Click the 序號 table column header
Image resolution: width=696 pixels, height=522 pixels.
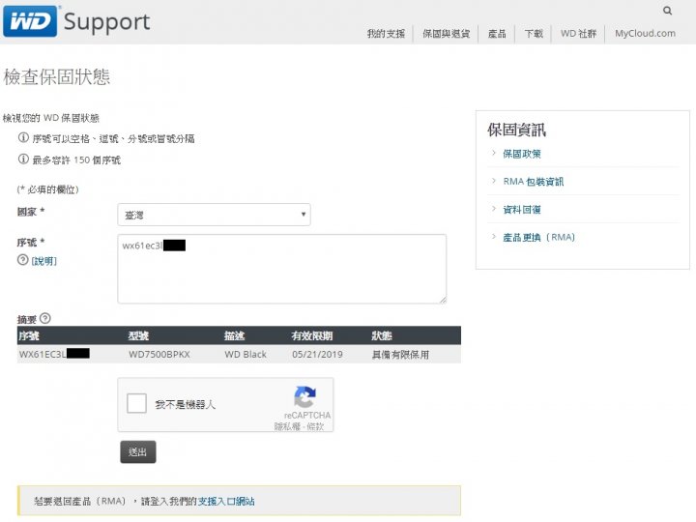pos(29,336)
